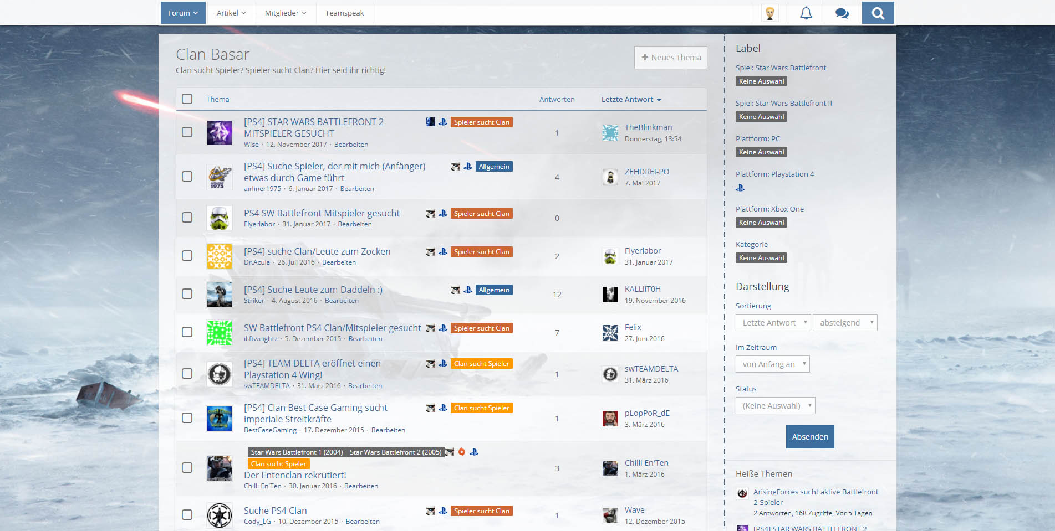Open thread PS4 SW Battlefront Mitspieler gesucht
The image size is (1055, 531).
point(322,213)
